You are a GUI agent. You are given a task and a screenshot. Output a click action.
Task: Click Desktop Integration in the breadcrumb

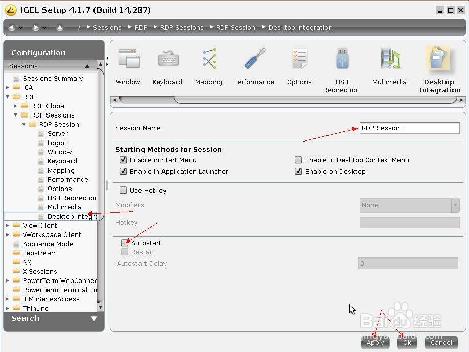300,27
